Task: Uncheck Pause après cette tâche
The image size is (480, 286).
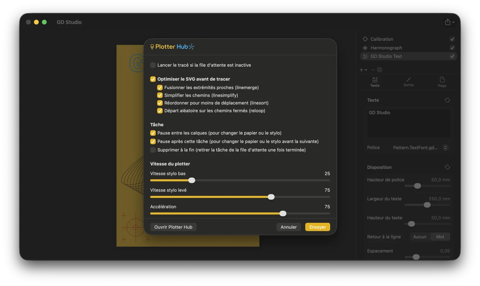Action: click(x=153, y=141)
